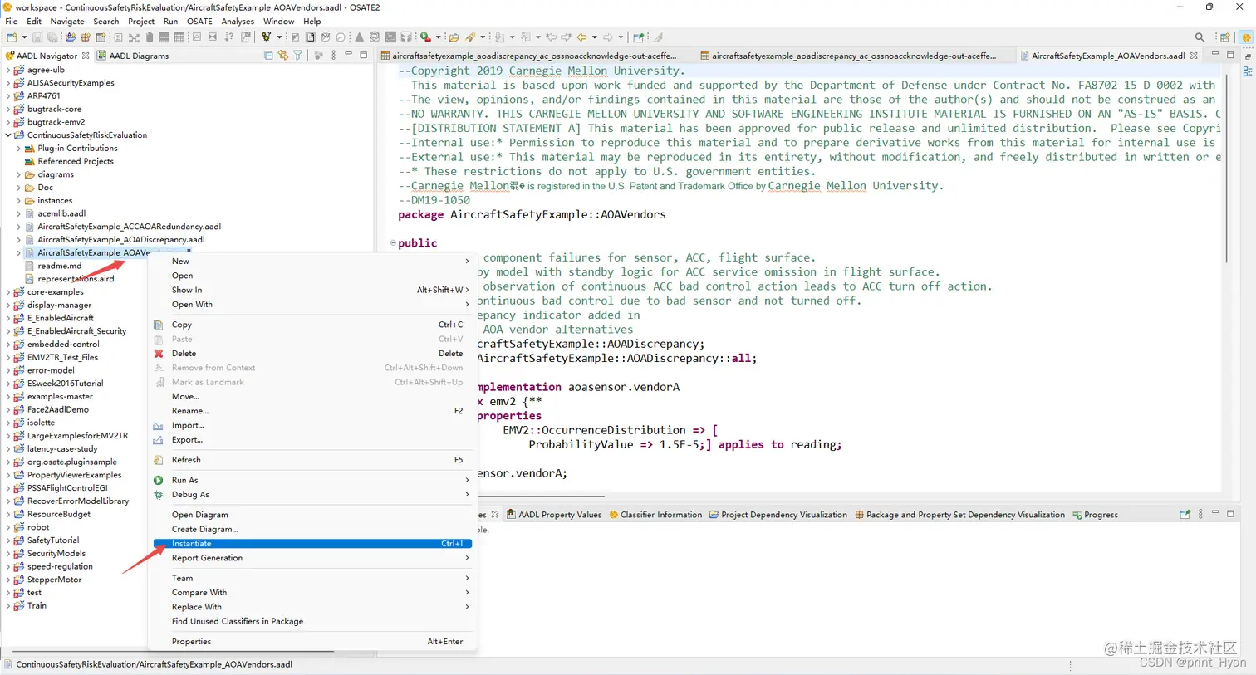
Task: Open the Package and Property Set Dependency Visualization tab
Action: [959, 515]
